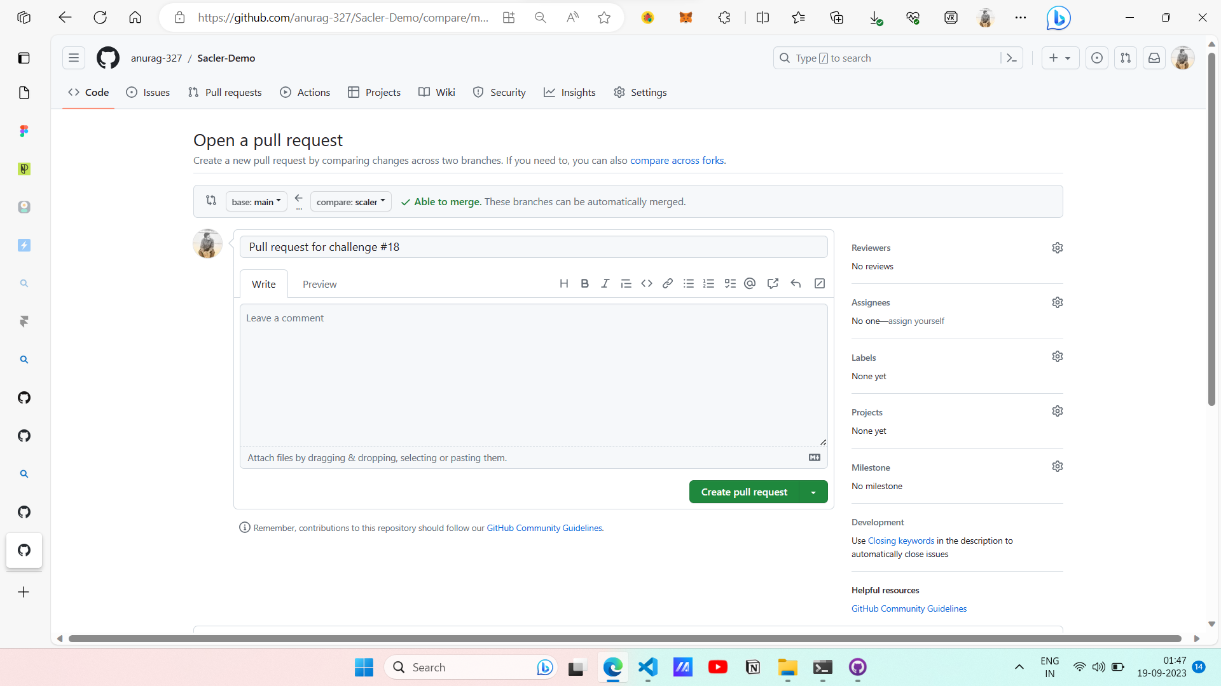
Task: Insert a heading with the H icon
Action: (x=564, y=283)
